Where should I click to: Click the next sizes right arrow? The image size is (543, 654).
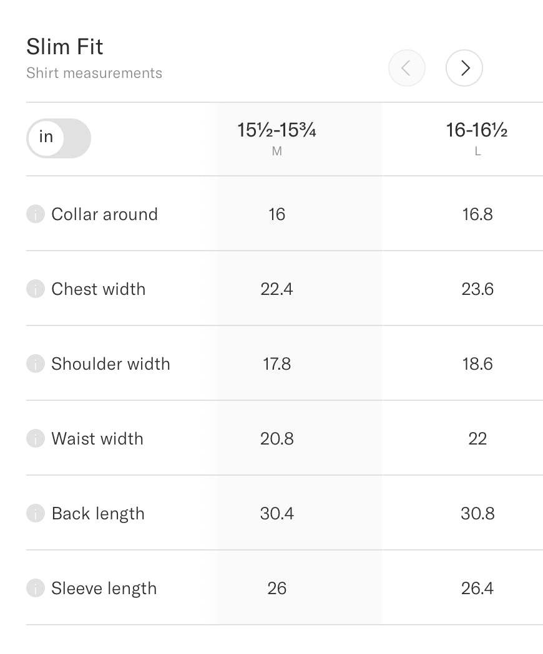[464, 68]
